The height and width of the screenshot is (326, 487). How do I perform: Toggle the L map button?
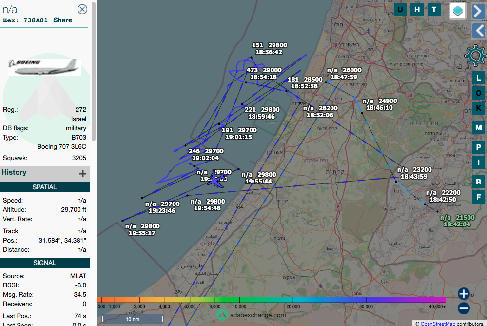(478, 78)
